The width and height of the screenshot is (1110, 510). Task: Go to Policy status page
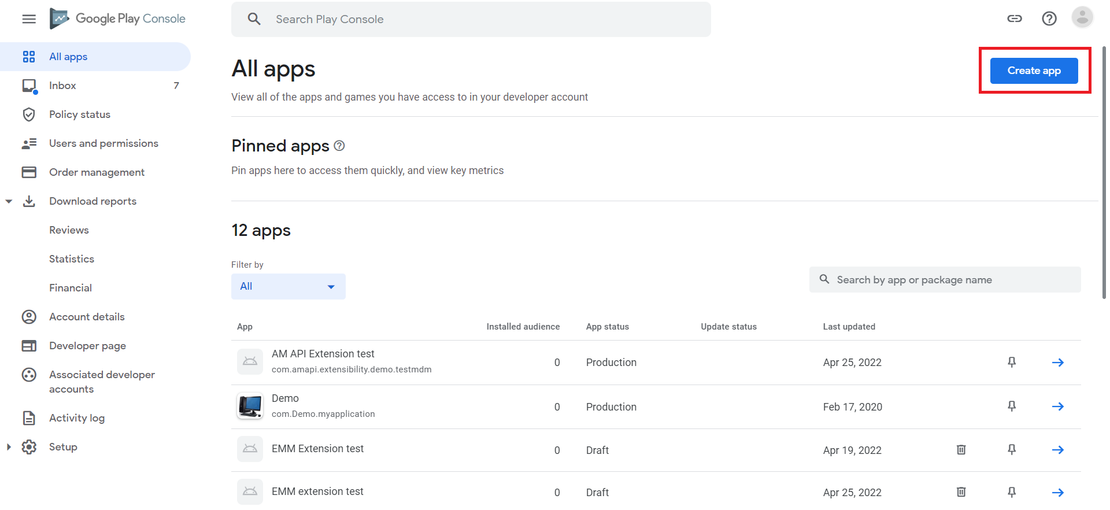click(x=79, y=114)
